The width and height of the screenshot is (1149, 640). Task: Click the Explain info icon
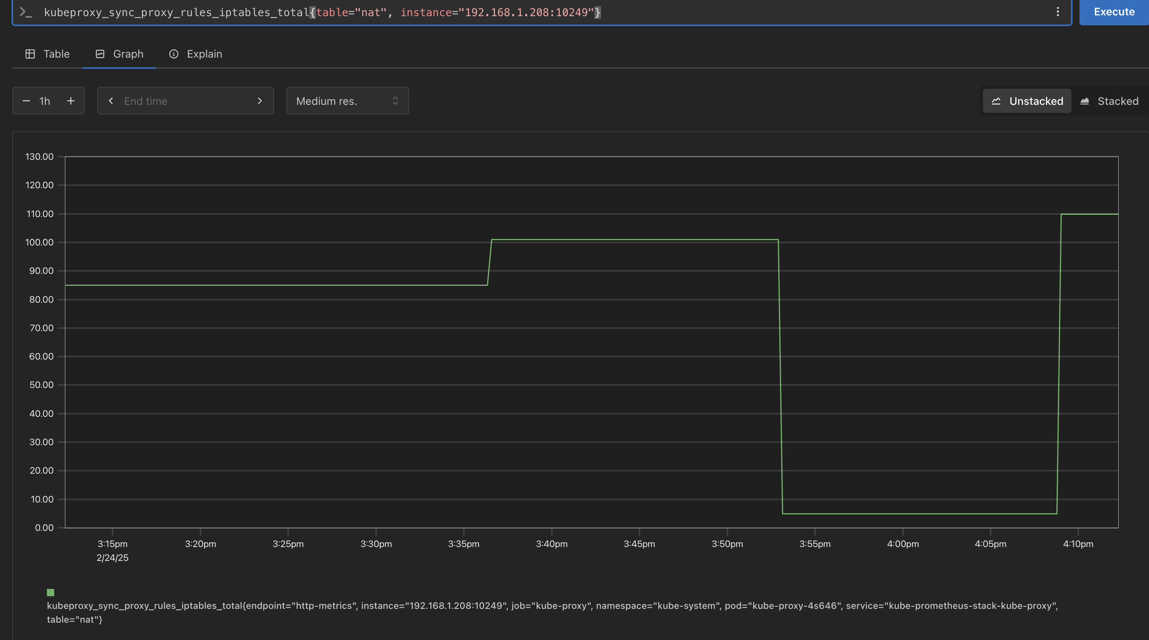(x=174, y=54)
